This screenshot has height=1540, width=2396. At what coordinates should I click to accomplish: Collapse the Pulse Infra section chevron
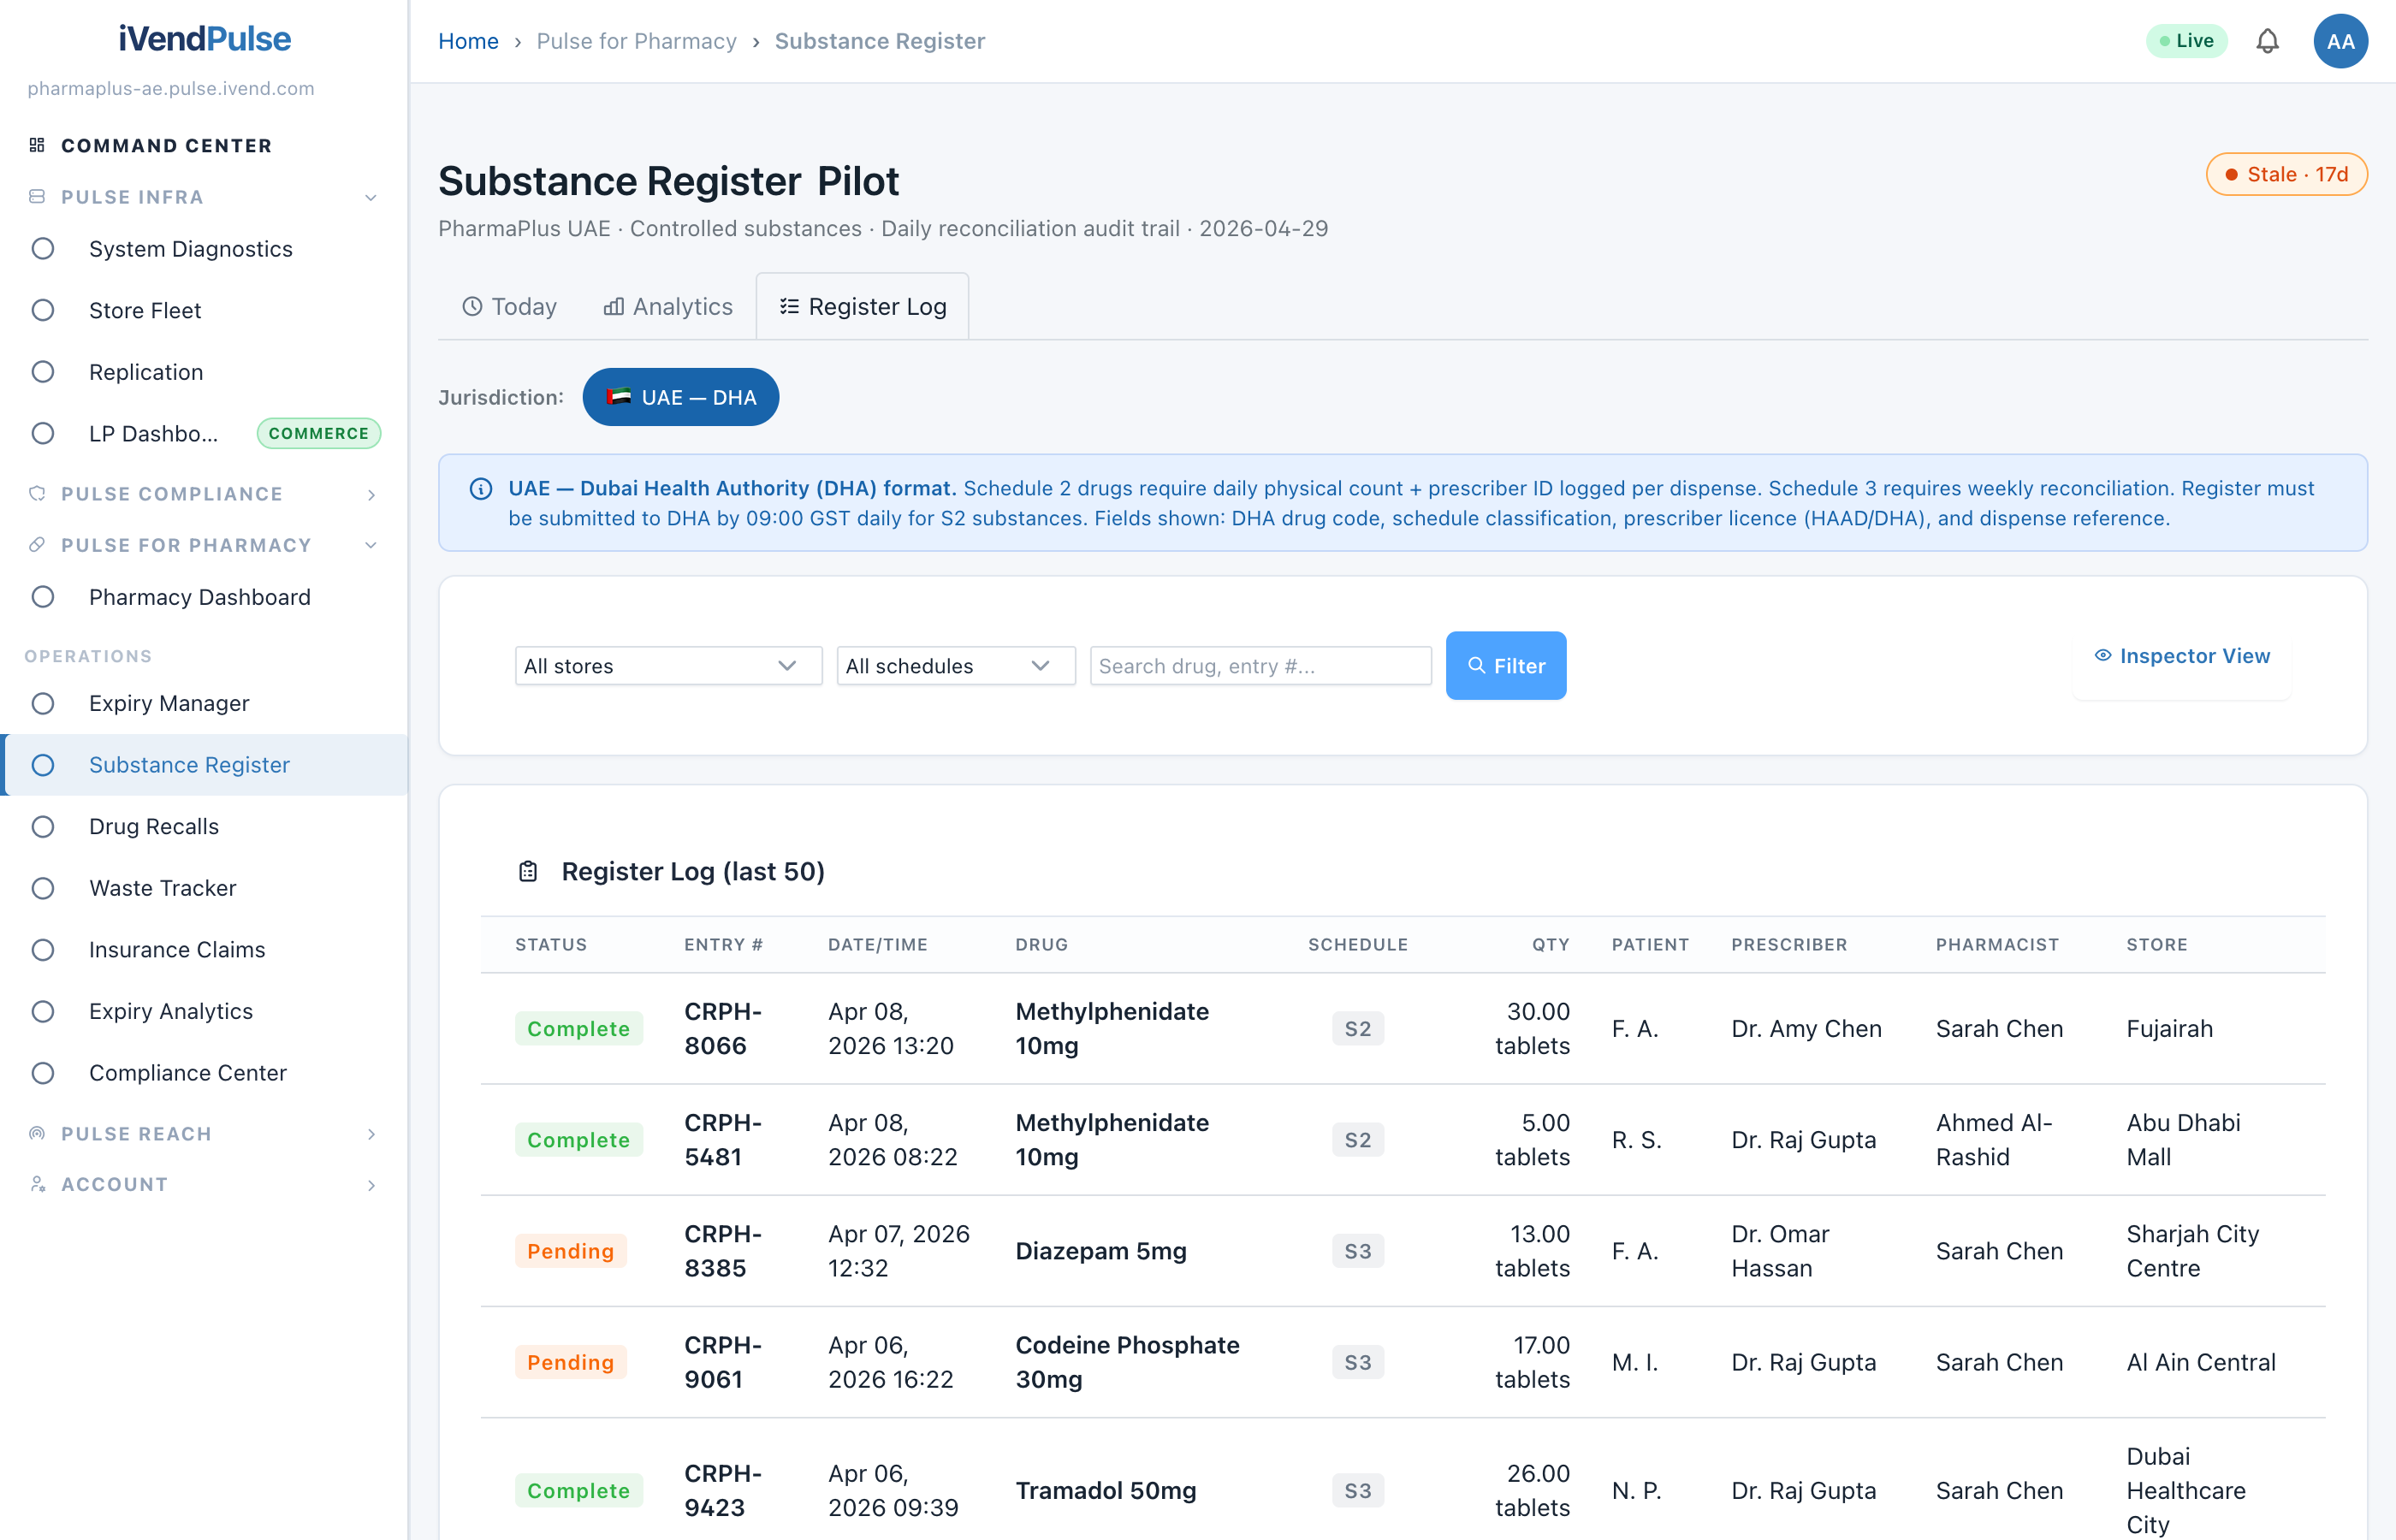(371, 197)
